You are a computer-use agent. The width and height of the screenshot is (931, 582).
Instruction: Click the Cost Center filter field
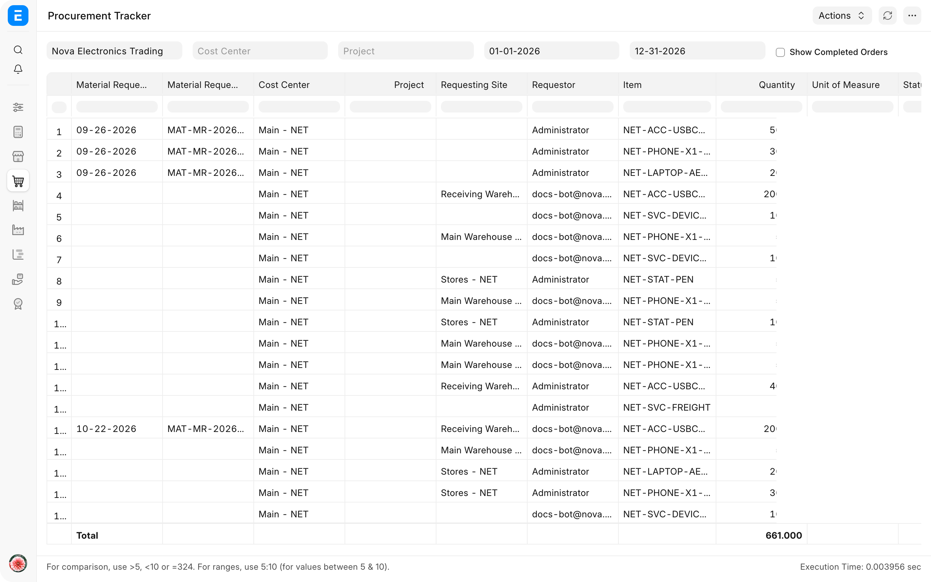tap(260, 51)
